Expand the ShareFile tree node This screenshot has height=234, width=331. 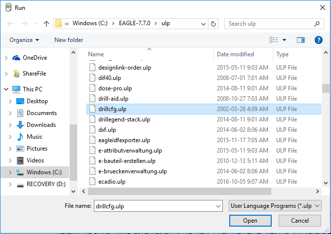(6, 74)
